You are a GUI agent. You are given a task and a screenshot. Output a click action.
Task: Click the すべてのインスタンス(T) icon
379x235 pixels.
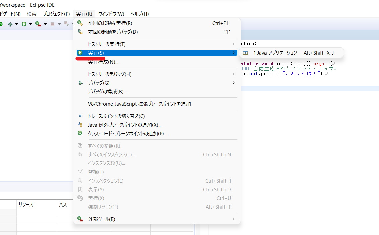[x=80, y=154]
